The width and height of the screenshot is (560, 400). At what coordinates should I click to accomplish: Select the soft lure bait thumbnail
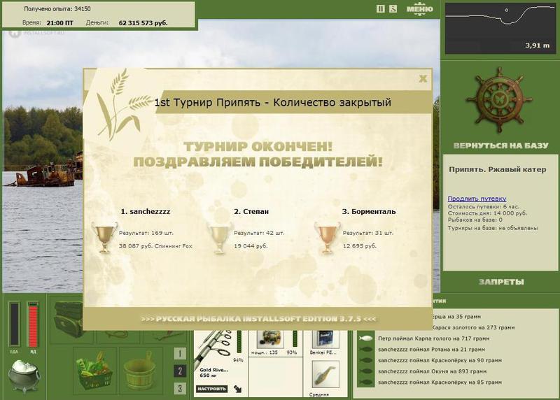325,374
